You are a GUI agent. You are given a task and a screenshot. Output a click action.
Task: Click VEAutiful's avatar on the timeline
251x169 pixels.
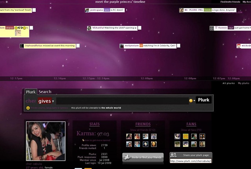point(89,28)
